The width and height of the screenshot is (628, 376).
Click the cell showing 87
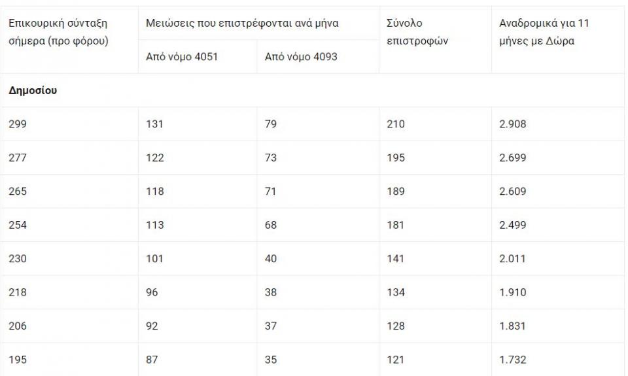pos(152,360)
